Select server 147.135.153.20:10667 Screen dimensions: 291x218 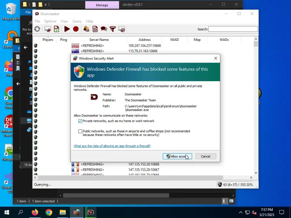click(143, 170)
